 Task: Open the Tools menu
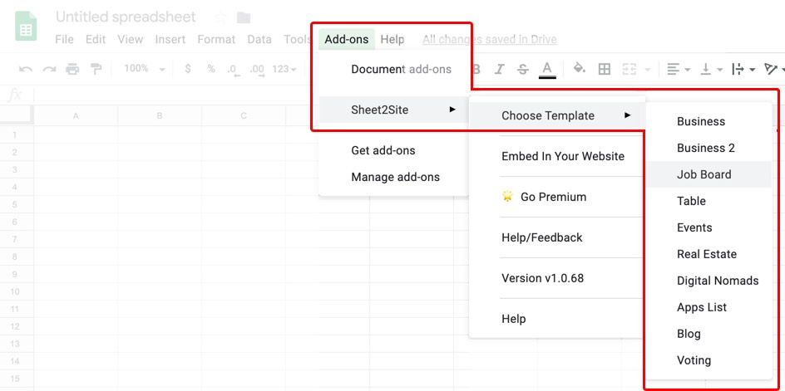[x=298, y=40]
